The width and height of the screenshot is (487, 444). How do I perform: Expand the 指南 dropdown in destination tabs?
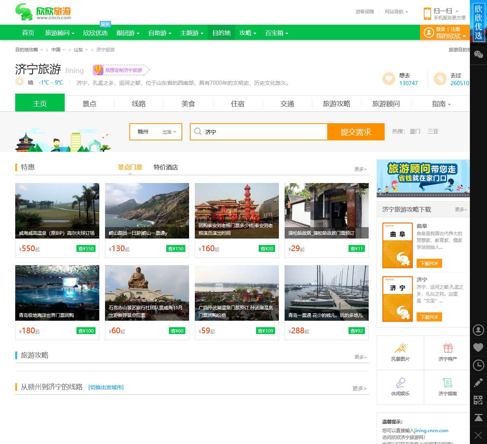(441, 103)
